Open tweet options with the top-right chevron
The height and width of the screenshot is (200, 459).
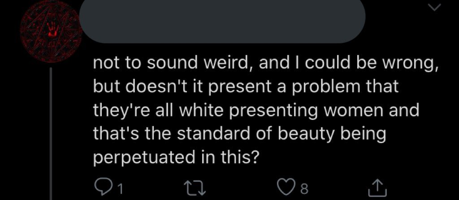point(434,8)
